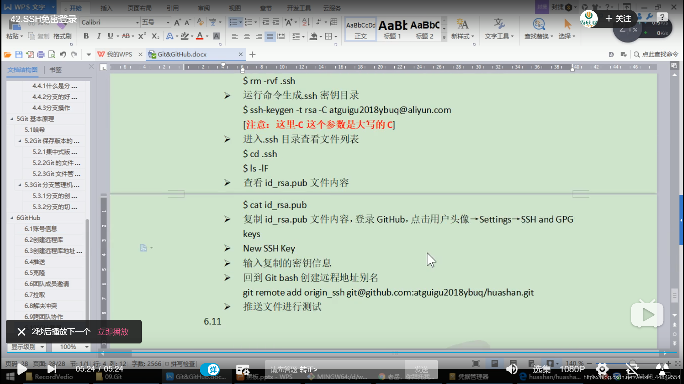The height and width of the screenshot is (384, 684).
Task: Align text left
Action: (235, 36)
